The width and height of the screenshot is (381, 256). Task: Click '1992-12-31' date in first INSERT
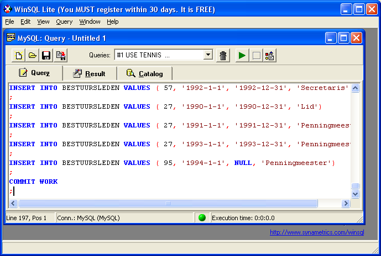tap(261, 88)
